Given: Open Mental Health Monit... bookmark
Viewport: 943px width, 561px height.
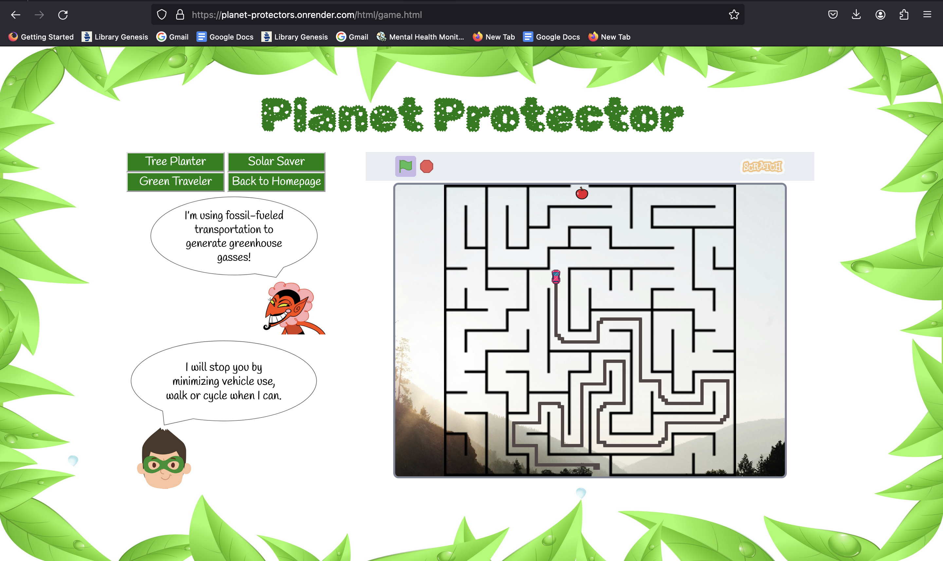Looking at the screenshot, I should point(420,37).
